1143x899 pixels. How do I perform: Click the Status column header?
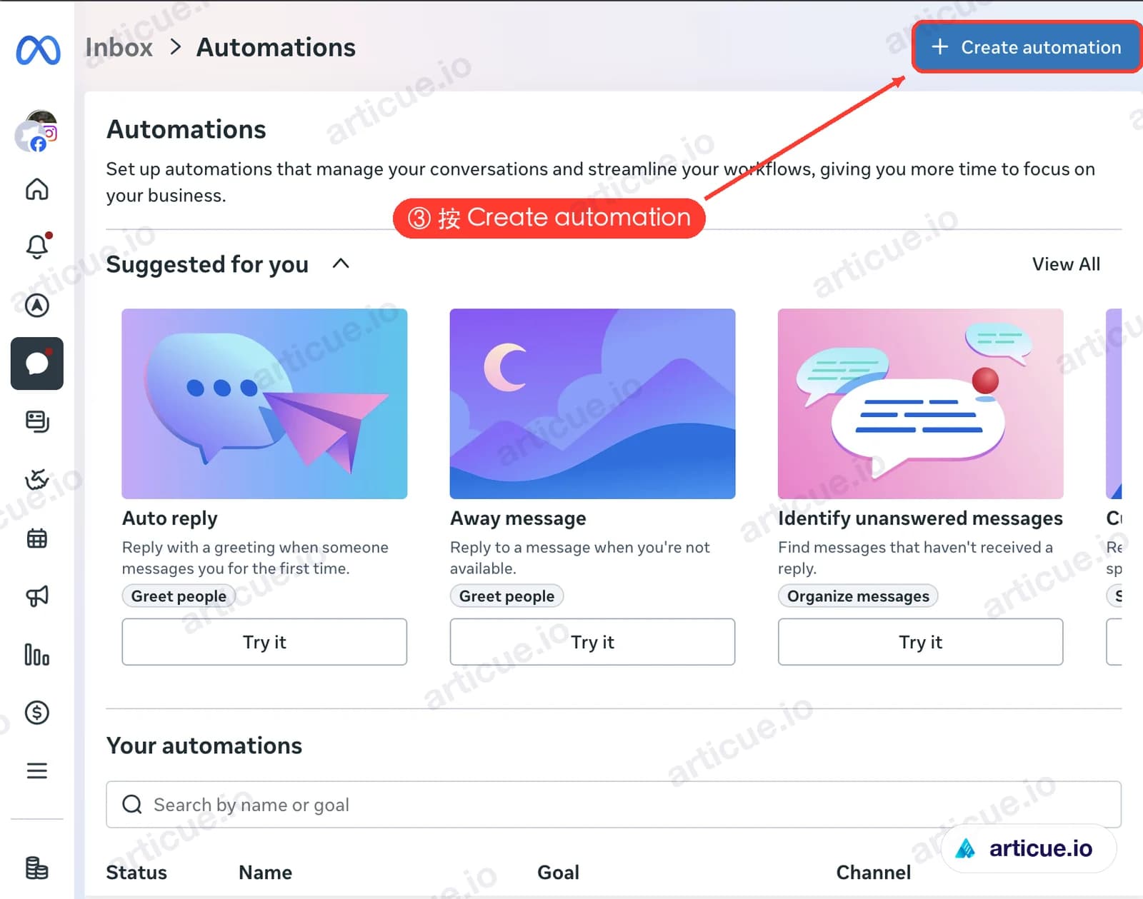(x=136, y=873)
